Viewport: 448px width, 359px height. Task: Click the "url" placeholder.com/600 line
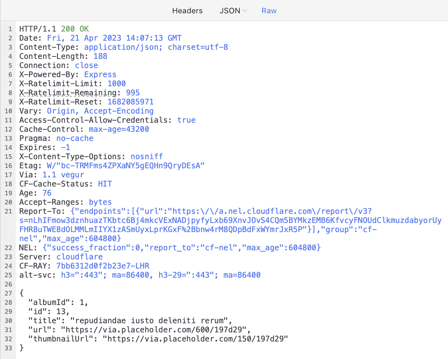(x=140, y=330)
